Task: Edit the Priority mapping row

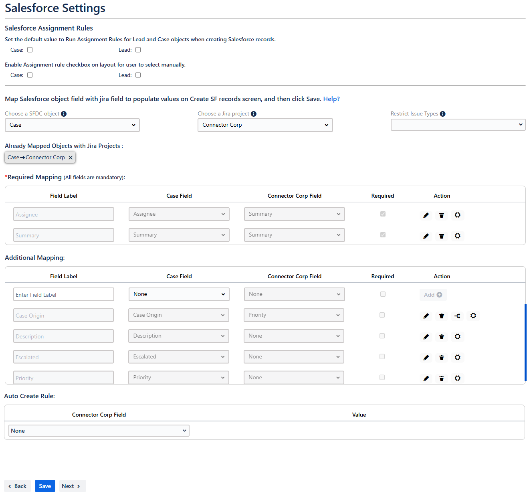Action: pyautogui.click(x=426, y=379)
